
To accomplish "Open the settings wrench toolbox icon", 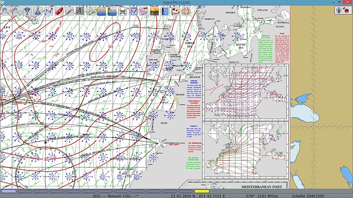I will tap(70, 11).
